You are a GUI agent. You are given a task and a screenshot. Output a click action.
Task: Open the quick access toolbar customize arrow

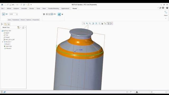(31, 5)
